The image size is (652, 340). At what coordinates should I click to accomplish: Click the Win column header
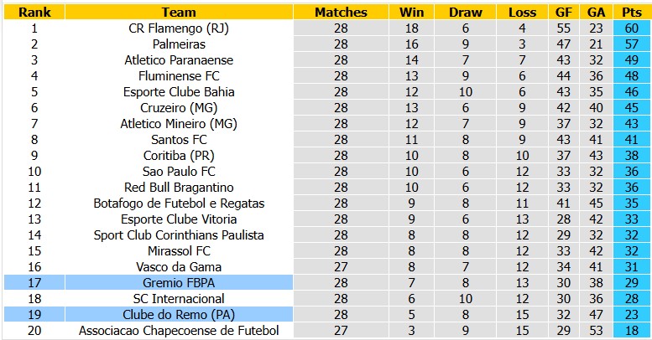tap(411, 12)
